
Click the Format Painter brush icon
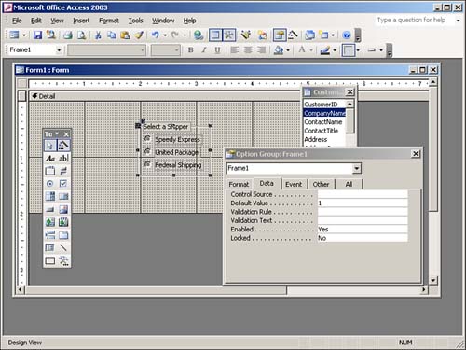tap(139, 35)
